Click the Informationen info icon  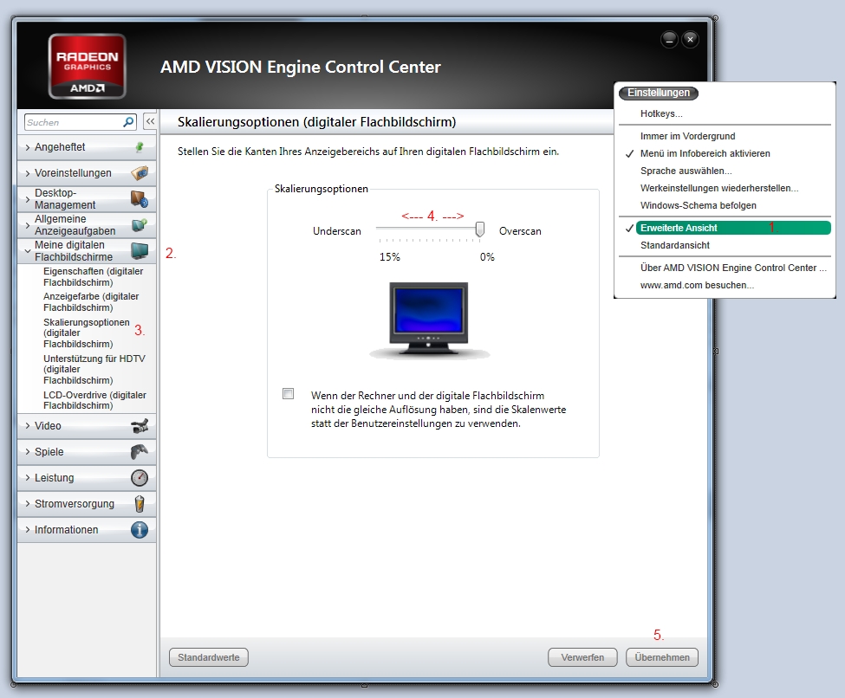click(140, 529)
